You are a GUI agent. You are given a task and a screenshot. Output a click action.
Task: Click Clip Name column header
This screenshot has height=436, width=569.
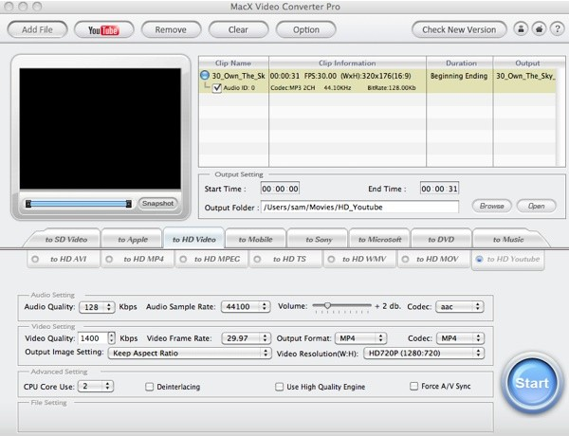click(x=233, y=64)
